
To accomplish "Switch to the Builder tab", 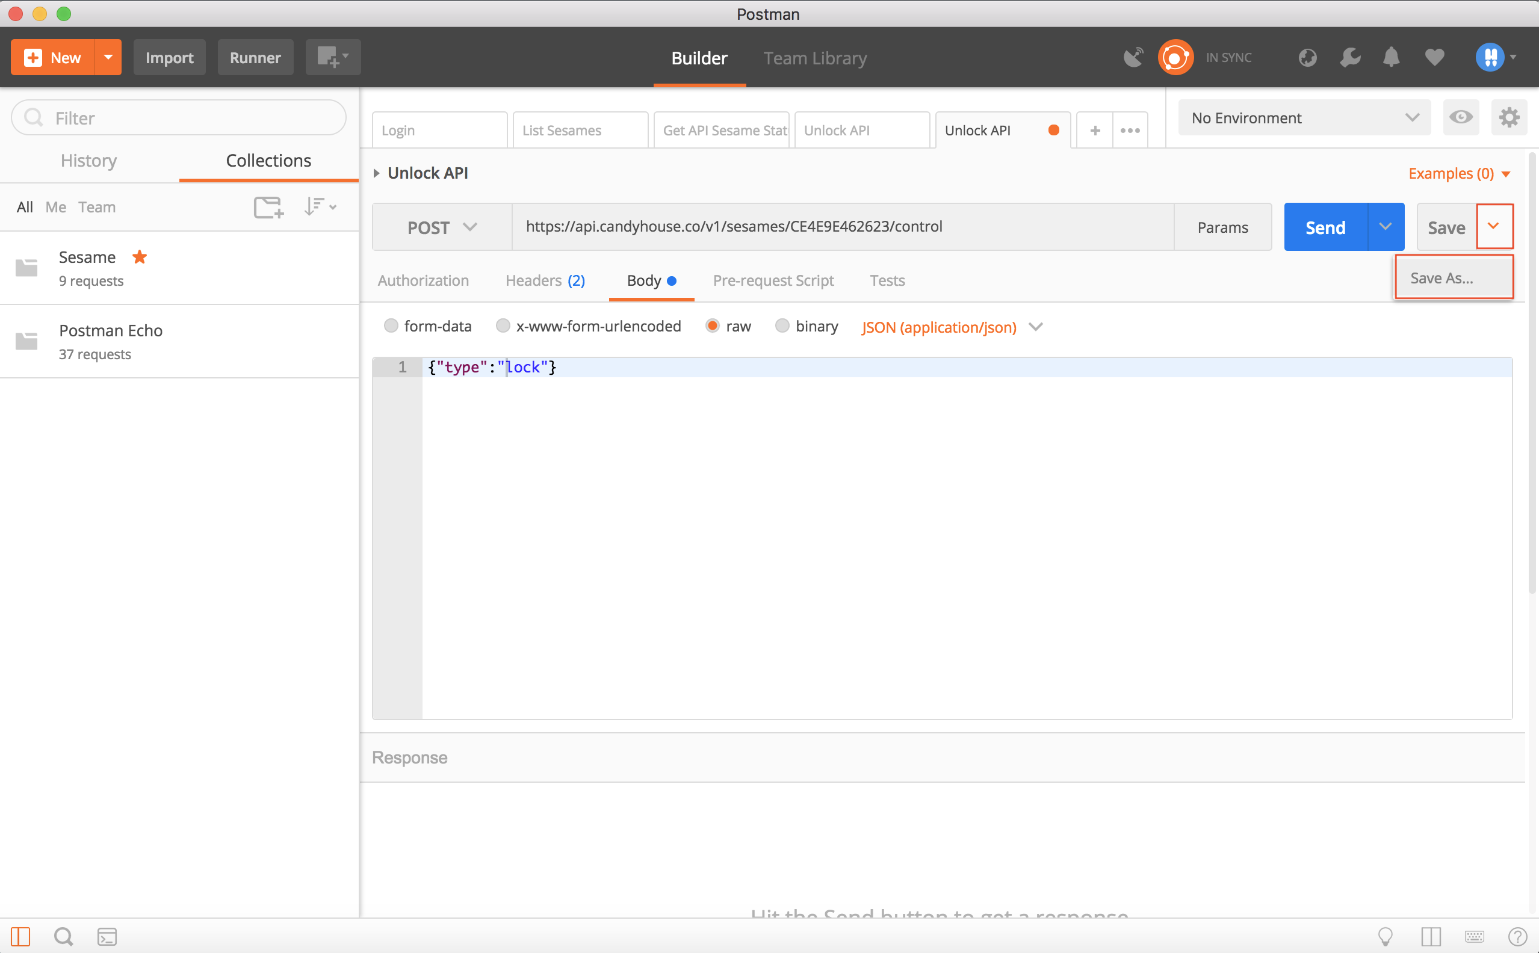I will (x=699, y=57).
